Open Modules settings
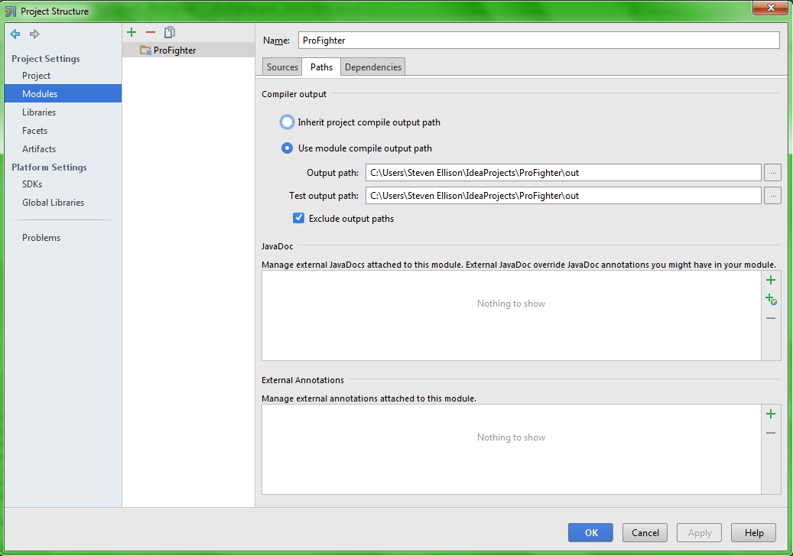The height and width of the screenshot is (556, 793). (x=63, y=93)
